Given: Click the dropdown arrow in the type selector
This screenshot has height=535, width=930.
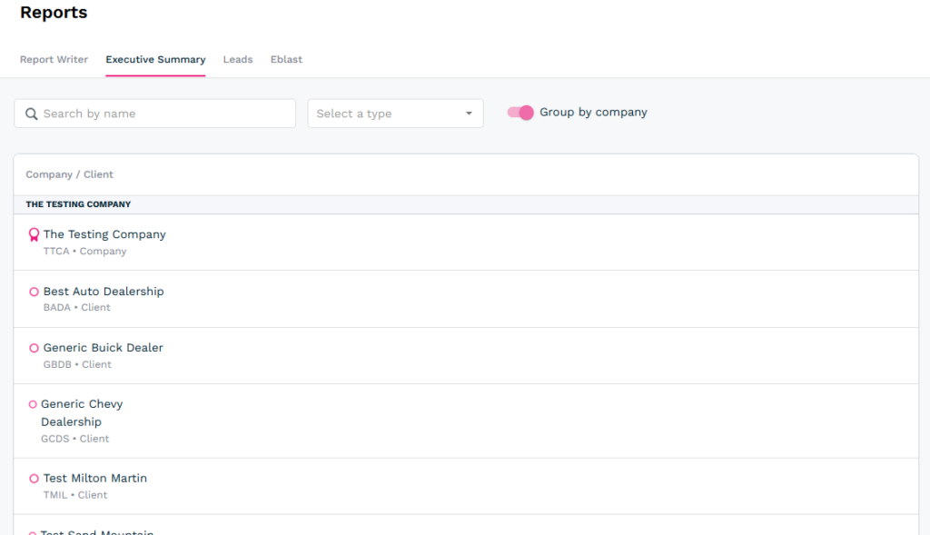Looking at the screenshot, I should [x=469, y=114].
